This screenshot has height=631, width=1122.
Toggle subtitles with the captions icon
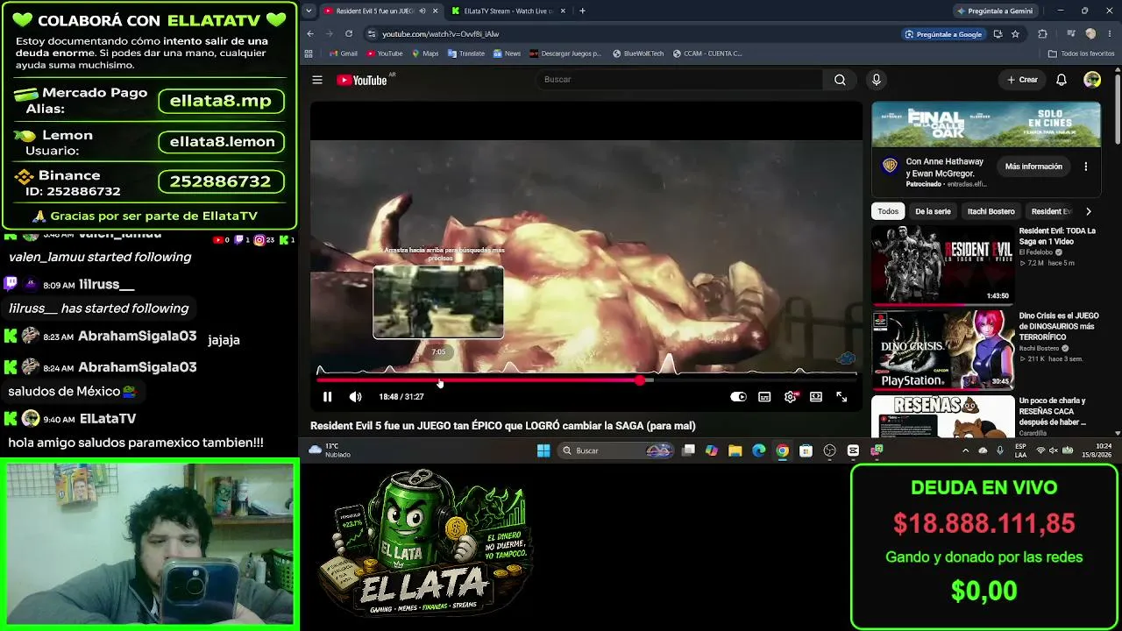pos(764,397)
